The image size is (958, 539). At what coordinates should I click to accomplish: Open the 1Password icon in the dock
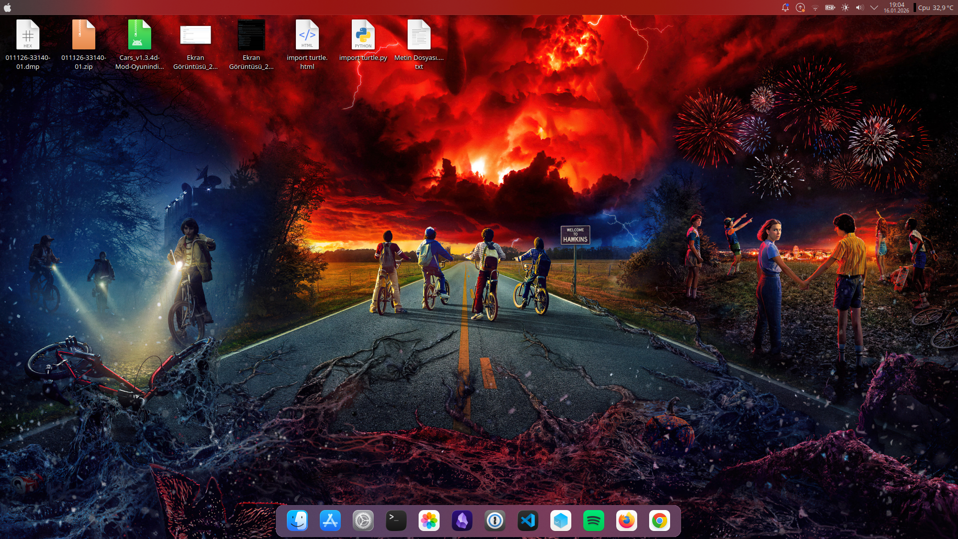[x=495, y=521]
